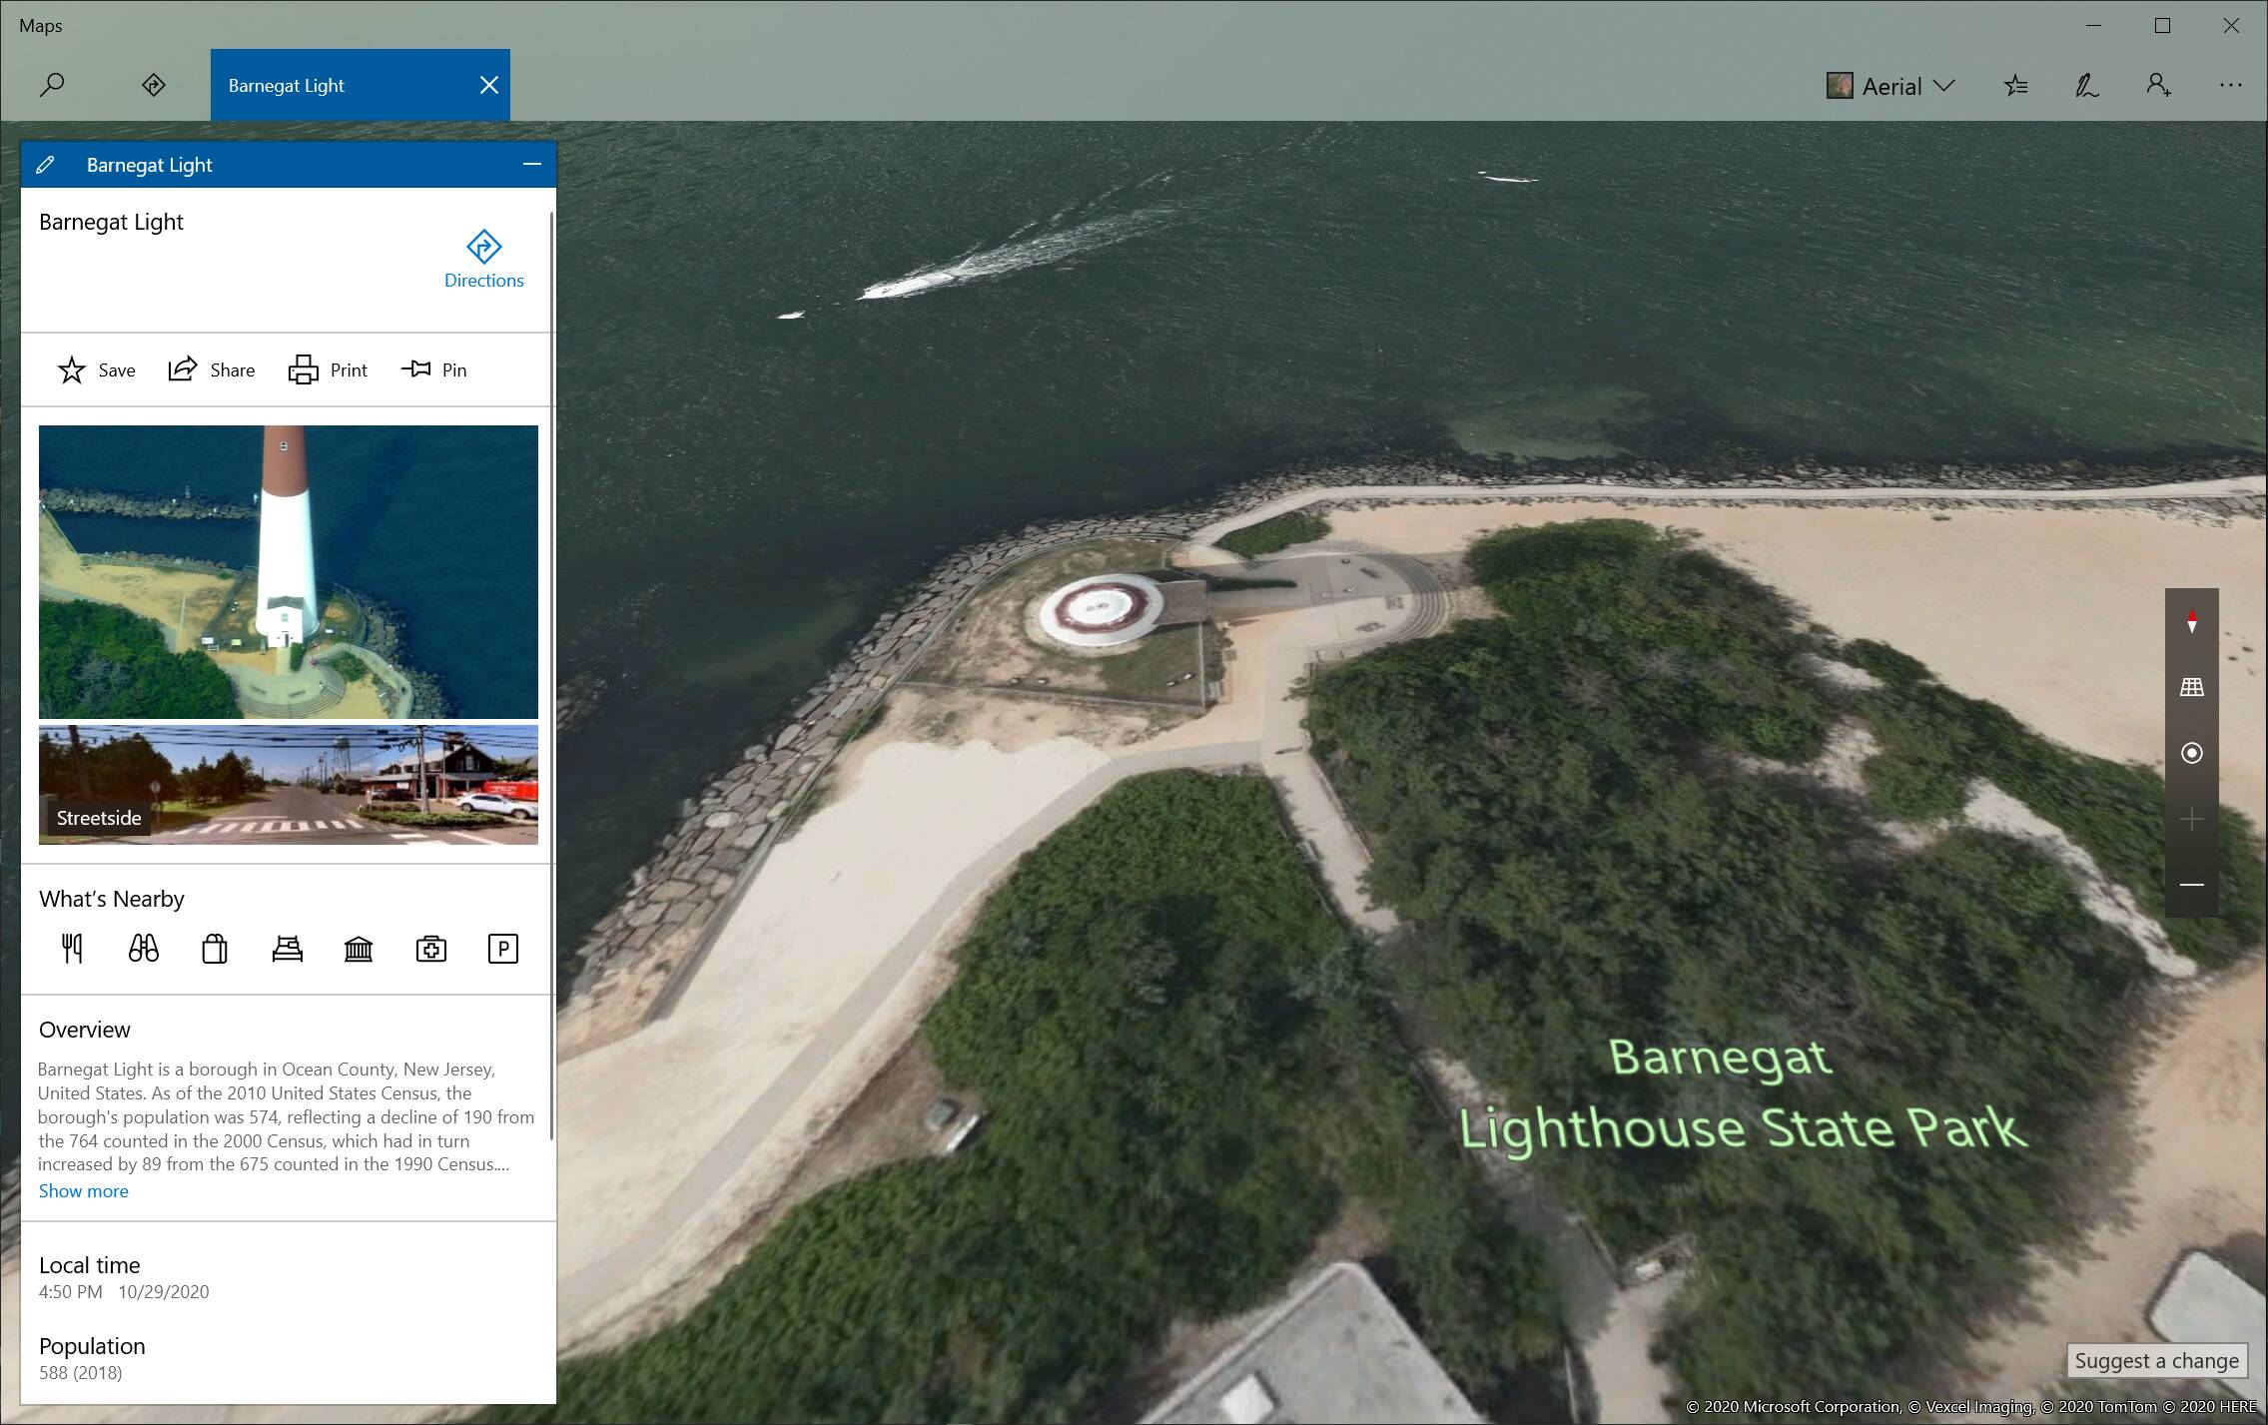This screenshot has width=2268, height=1425.
Task: Open the Windows Ink annotation pen tool
Action: click(2085, 86)
